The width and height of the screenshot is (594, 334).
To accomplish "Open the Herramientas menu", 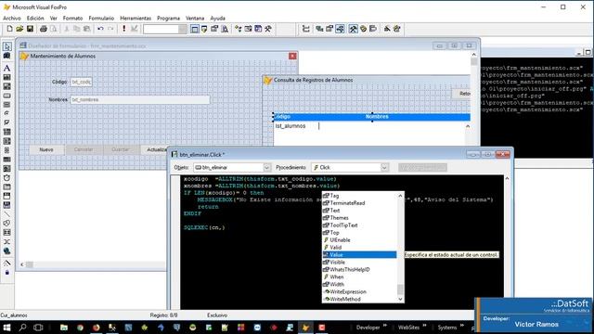I will coord(136,19).
